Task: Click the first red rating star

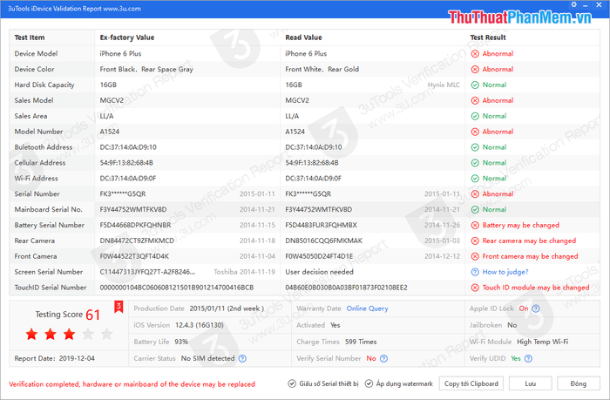Action: tap(31, 334)
